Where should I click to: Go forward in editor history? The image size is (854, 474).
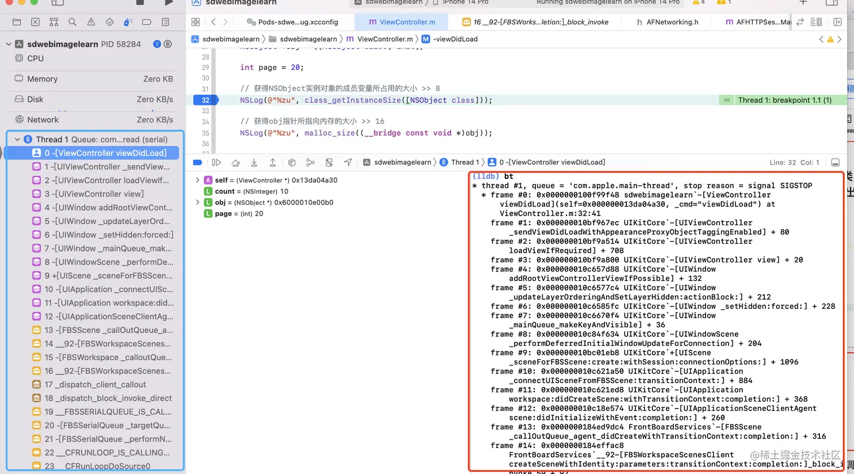pos(225,22)
